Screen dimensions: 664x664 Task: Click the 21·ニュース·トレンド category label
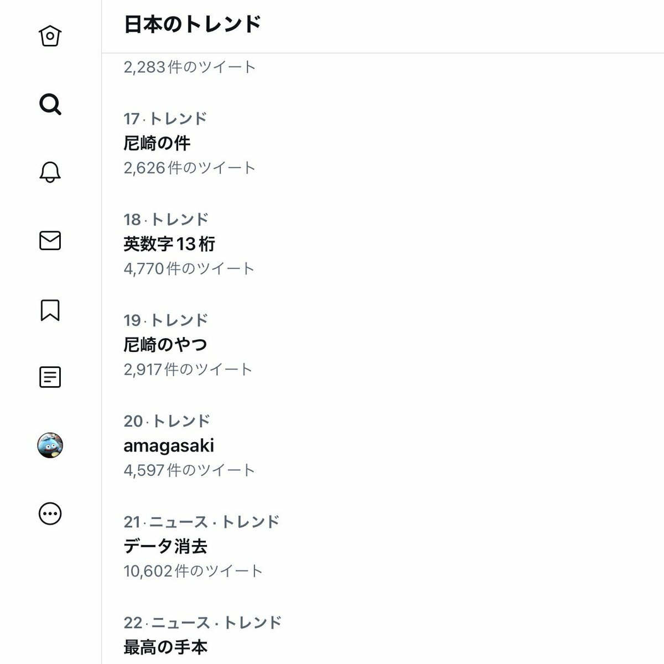tap(202, 522)
